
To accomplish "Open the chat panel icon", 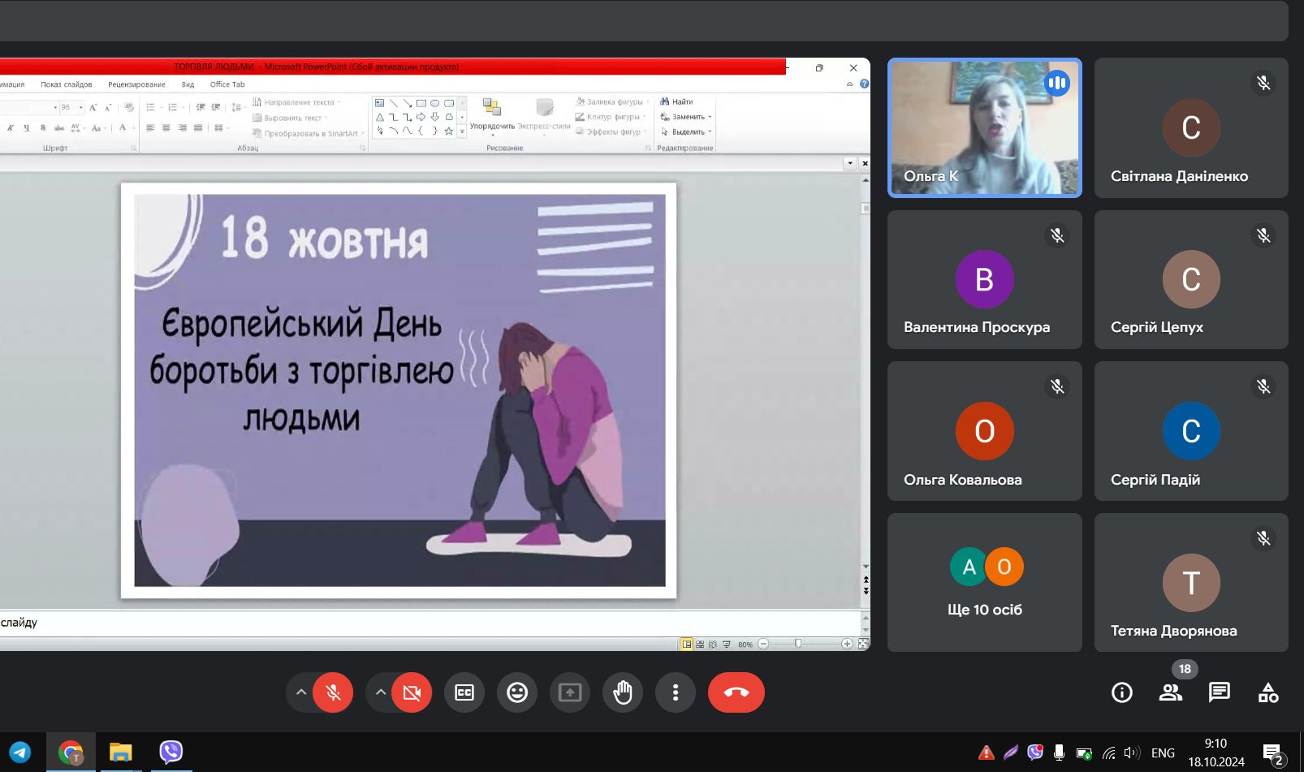I will [x=1219, y=692].
